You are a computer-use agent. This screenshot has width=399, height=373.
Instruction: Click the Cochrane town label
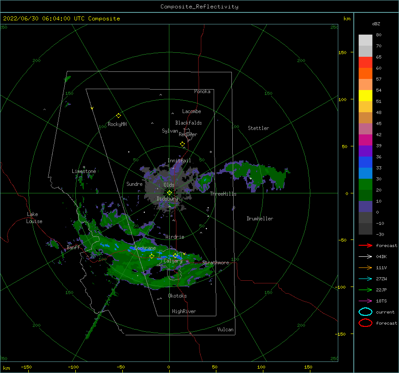pos(145,248)
